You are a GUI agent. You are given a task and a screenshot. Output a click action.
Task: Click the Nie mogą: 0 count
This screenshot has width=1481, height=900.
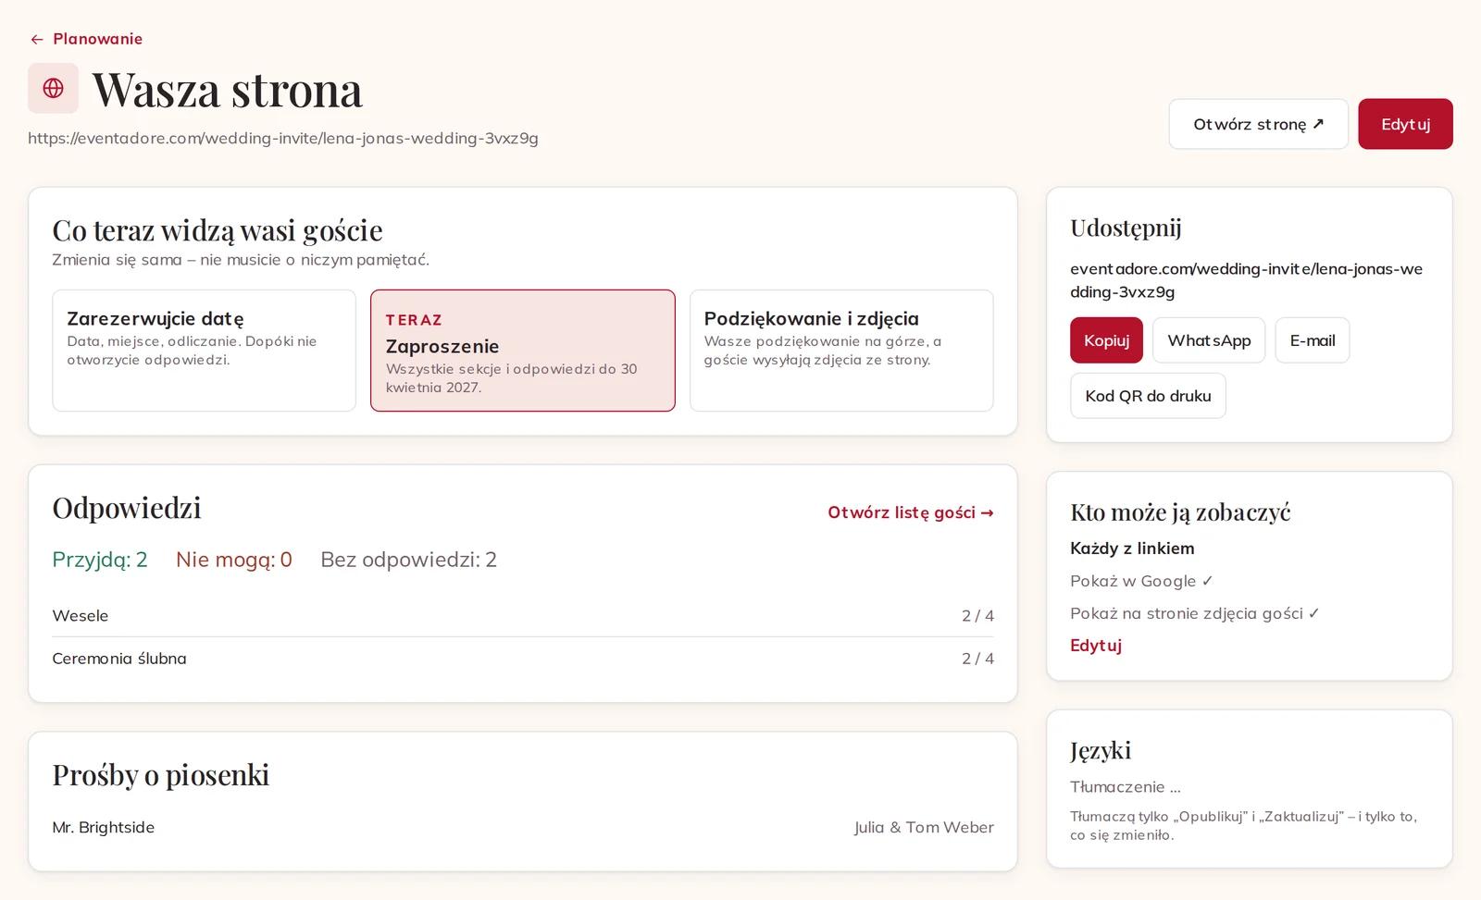point(234,560)
